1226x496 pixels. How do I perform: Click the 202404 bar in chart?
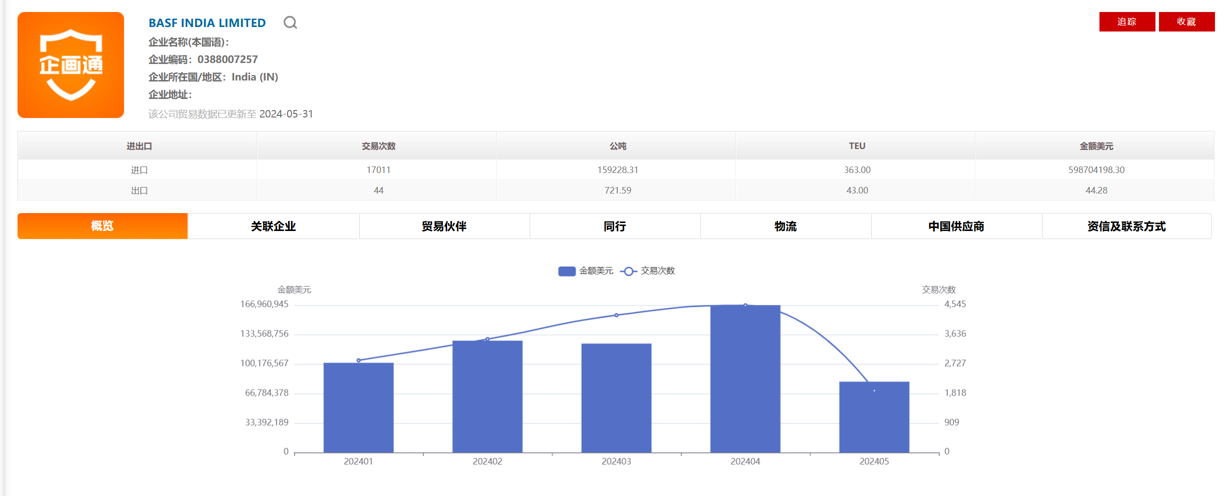tap(745, 380)
